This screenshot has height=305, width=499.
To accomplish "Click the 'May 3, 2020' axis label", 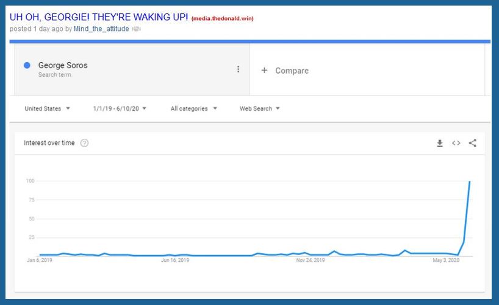I will coord(446,260).
